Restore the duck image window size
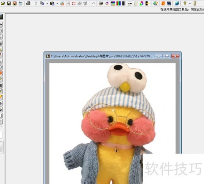Image resolution: width=204 pixels, height=184 pixels. pos(167,56)
